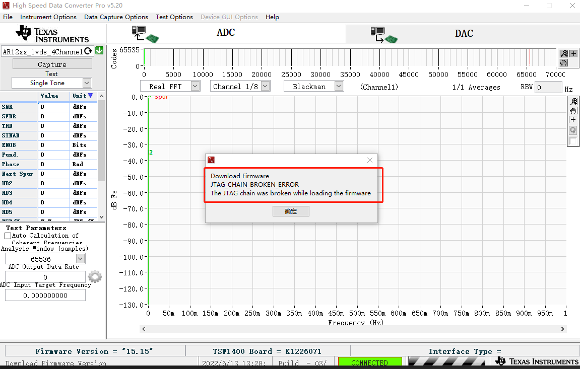Click the SINAD row label

point(19,135)
